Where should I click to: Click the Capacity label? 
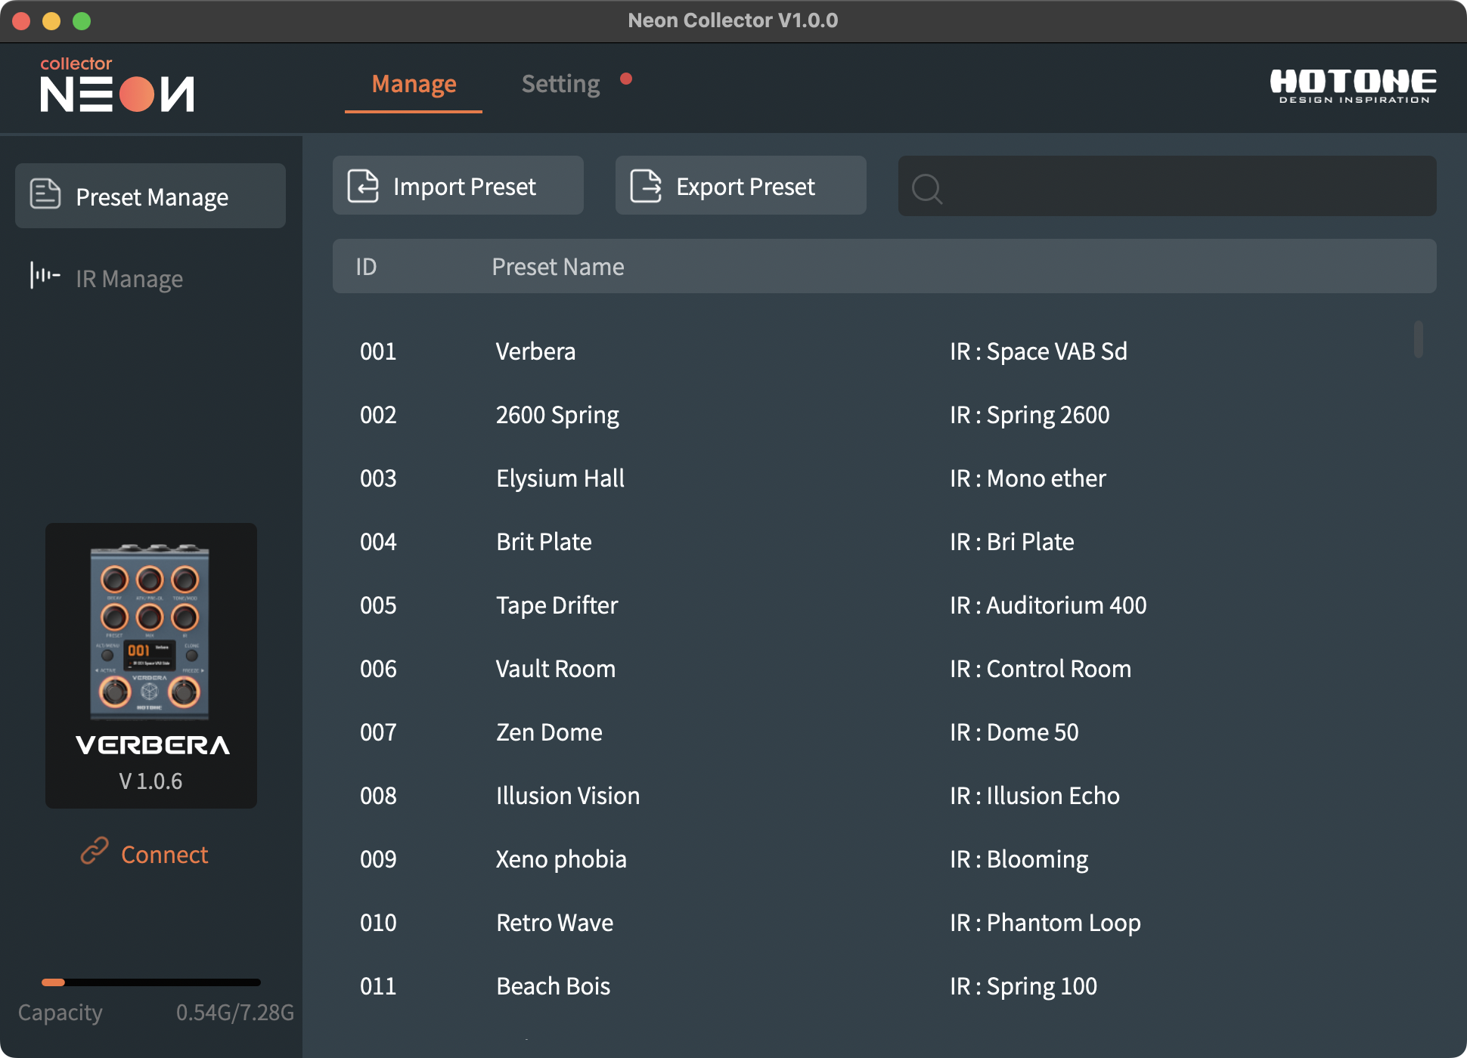pyautogui.click(x=60, y=1013)
